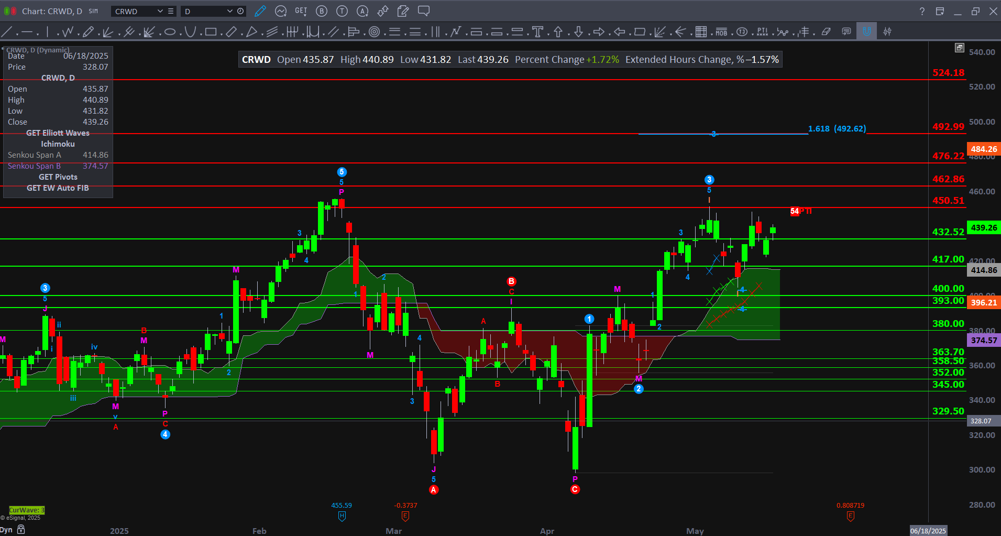This screenshot has height=536, width=1001.
Task: Select the PTI tool
Action: coord(763,32)
